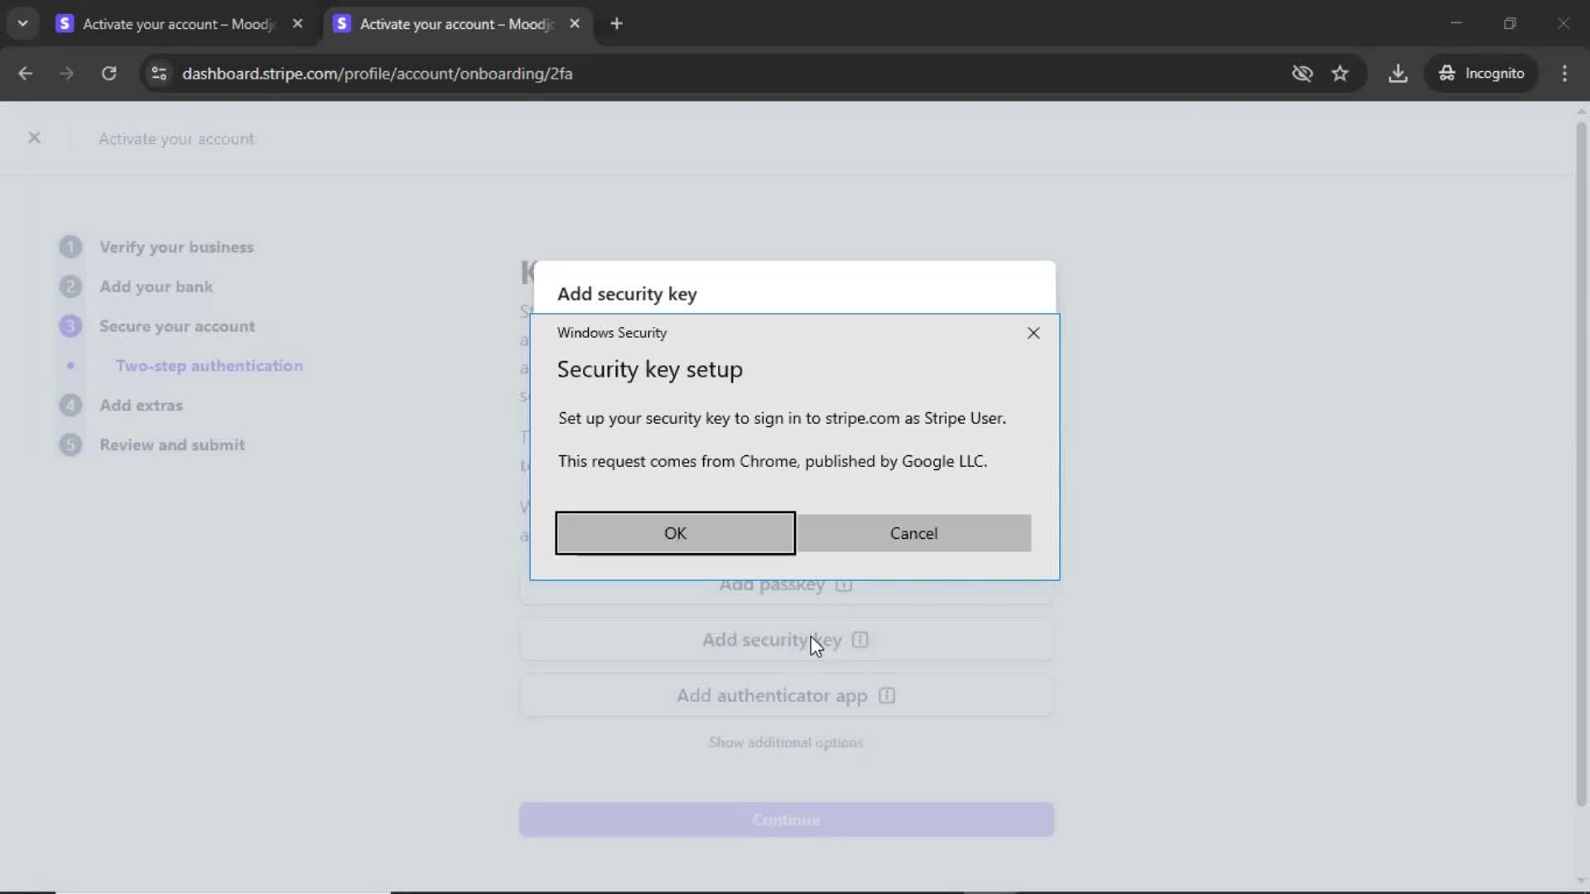
Task: Click info icon next to Add authenticator app
Action: point(887,695)
